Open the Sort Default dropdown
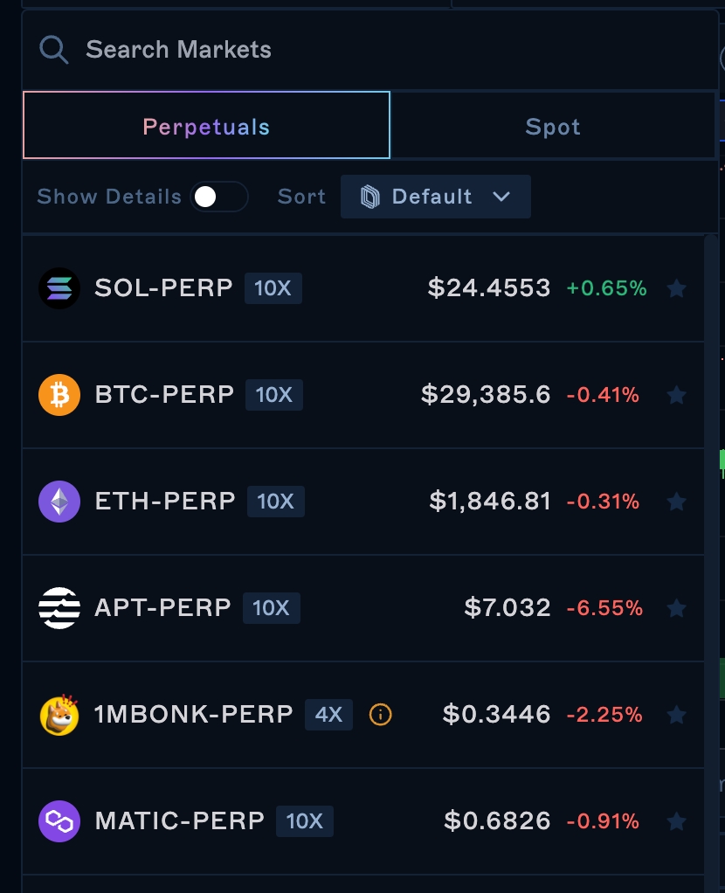The image size is (725, 893). pyautogui.click(x=435, y=197)
